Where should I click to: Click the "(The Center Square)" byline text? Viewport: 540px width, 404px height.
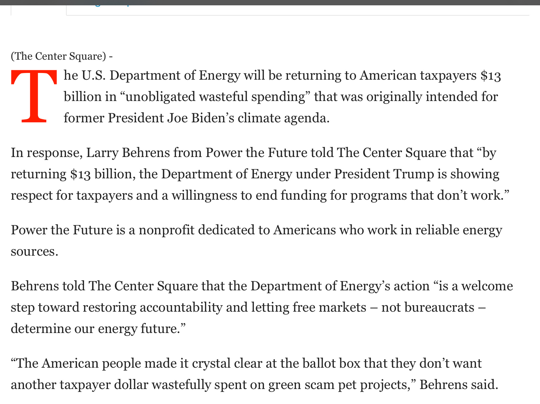tap(58, 56)
